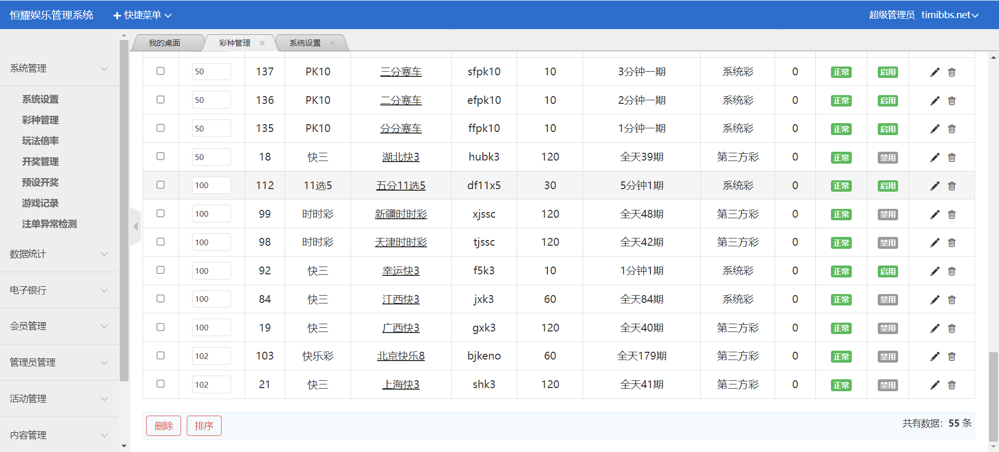Collapse the sidebar with the left arrow handle

[x=135, y=227]
